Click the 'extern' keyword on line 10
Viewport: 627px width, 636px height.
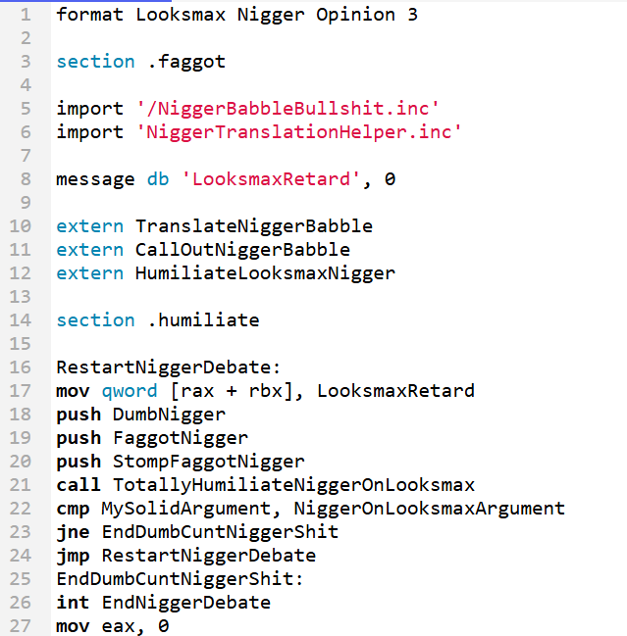89,226
